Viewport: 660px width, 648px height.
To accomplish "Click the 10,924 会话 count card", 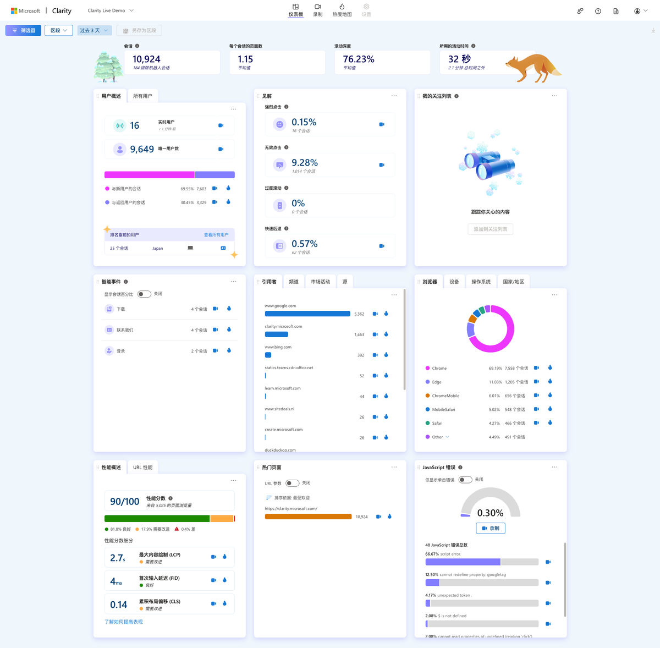I will tap(172, 62).
